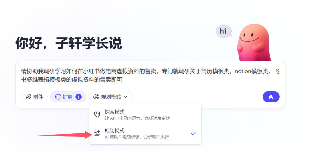This screenshot has width=309, height=151.
Task: Select 探索模式 from the mode menu
Action: click(115, 112)
